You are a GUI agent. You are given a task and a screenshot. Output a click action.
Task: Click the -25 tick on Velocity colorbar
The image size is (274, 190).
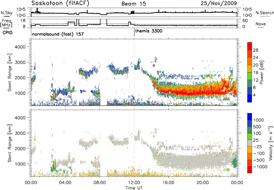[x=258, y=146]
